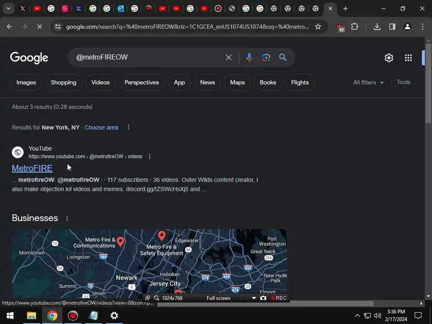
Task: Open the tab search dropdown arrow
Action: 8,8
